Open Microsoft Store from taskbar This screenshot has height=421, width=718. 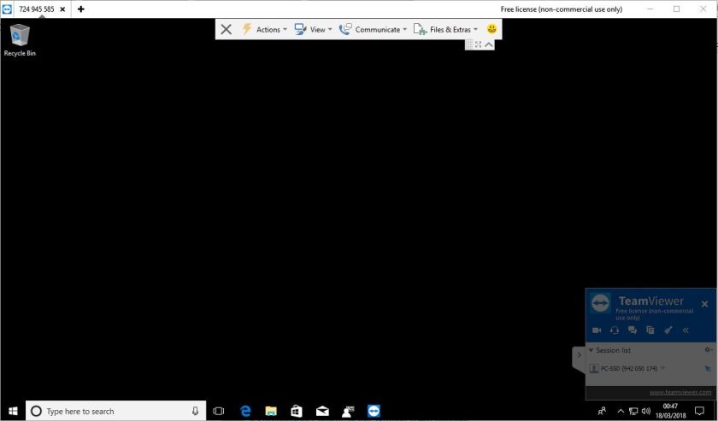tap(297, 411)
